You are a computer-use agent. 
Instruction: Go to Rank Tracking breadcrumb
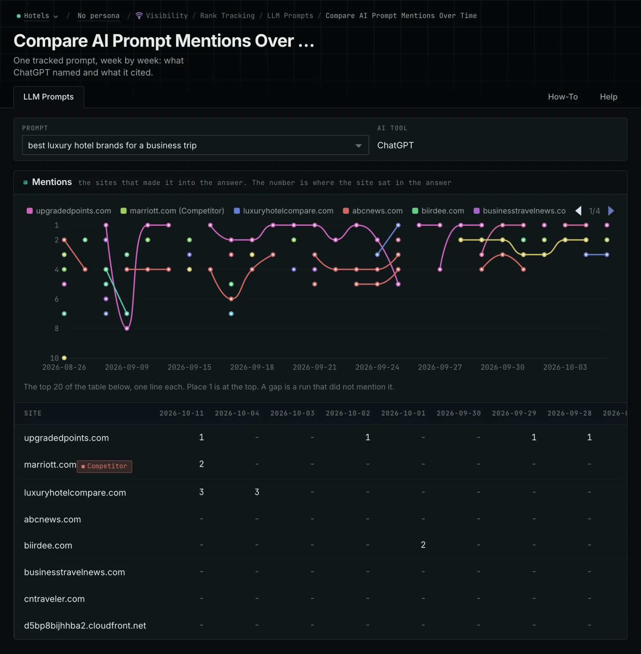click(227, 16)
